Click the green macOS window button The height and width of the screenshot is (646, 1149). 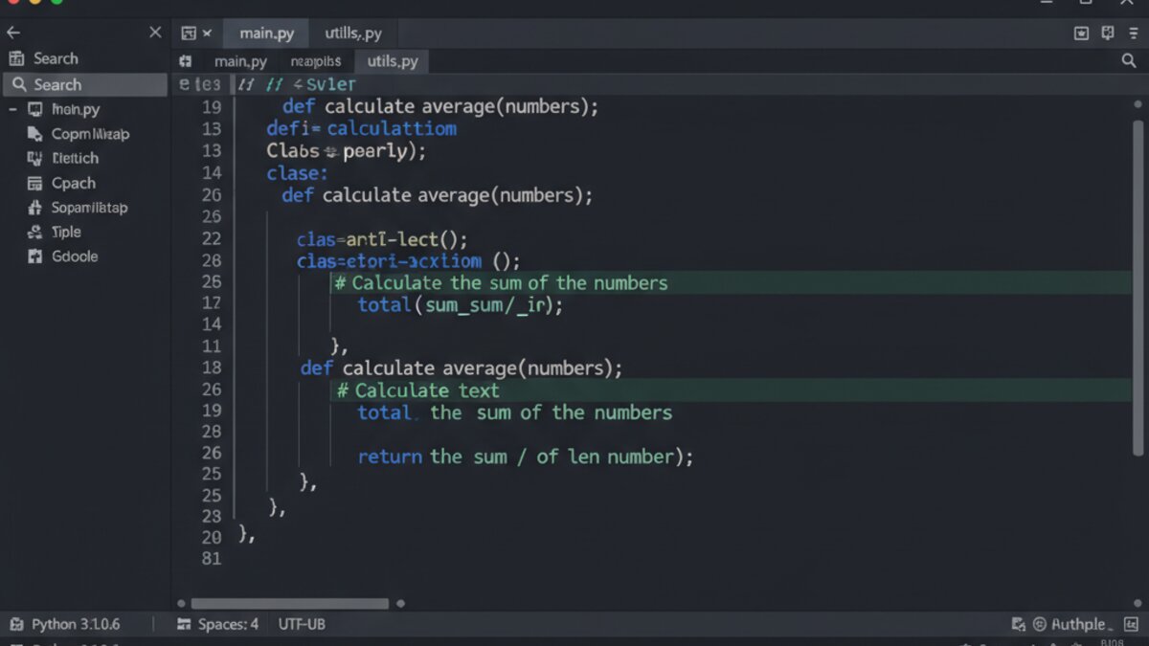pos(57,2)
